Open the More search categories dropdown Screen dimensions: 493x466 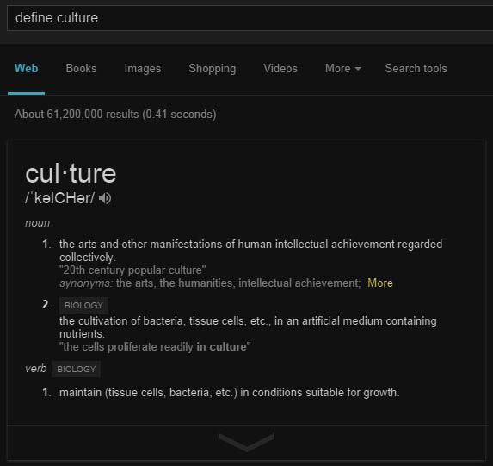pos(343,69)
